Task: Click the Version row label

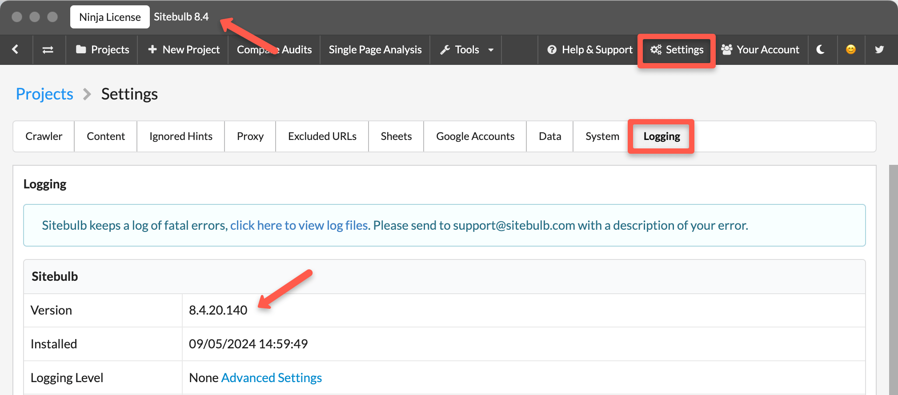Action: point(51,310)
